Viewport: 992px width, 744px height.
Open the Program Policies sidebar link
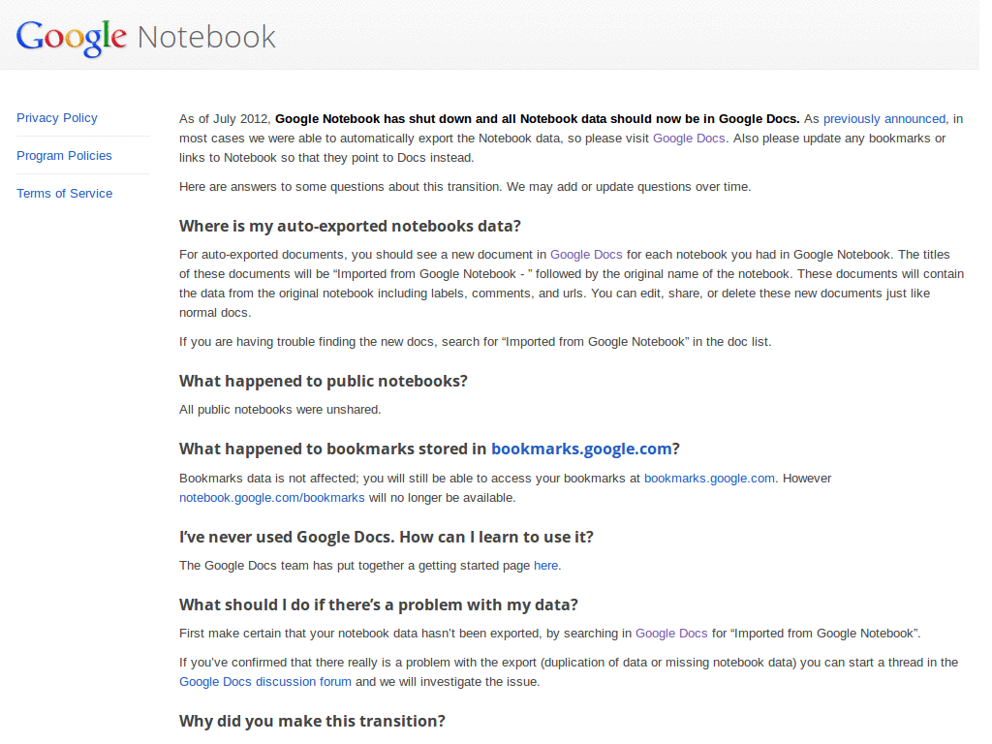coord(64,156)
